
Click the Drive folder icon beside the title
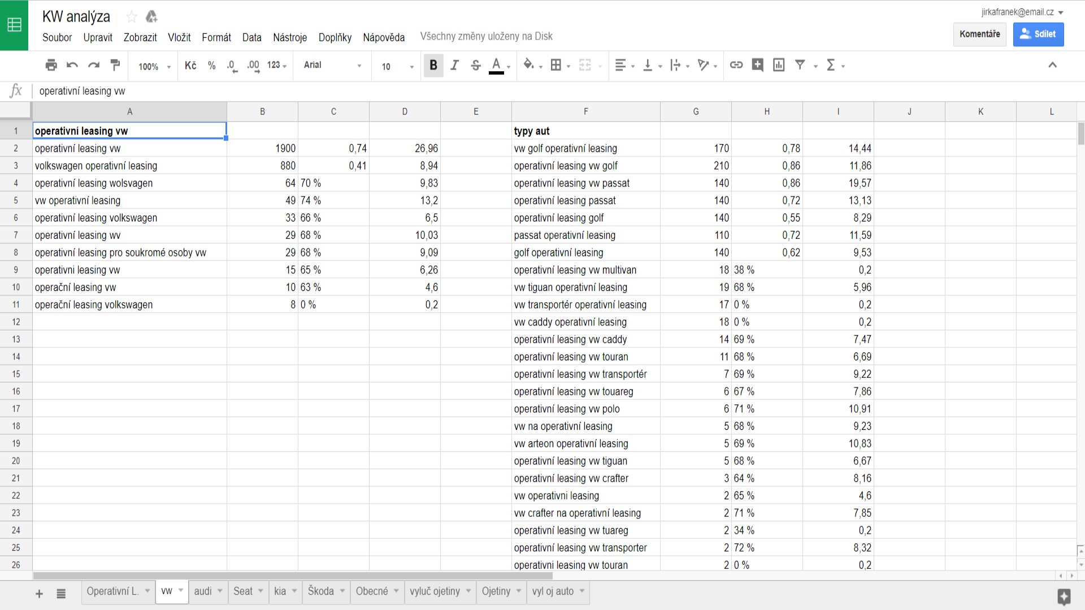point(151,16)
